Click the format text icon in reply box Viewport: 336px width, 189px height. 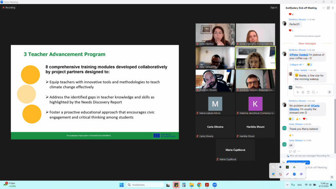coord(298,92)
